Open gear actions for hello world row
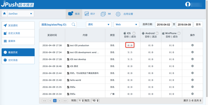 tap(192, 80)
